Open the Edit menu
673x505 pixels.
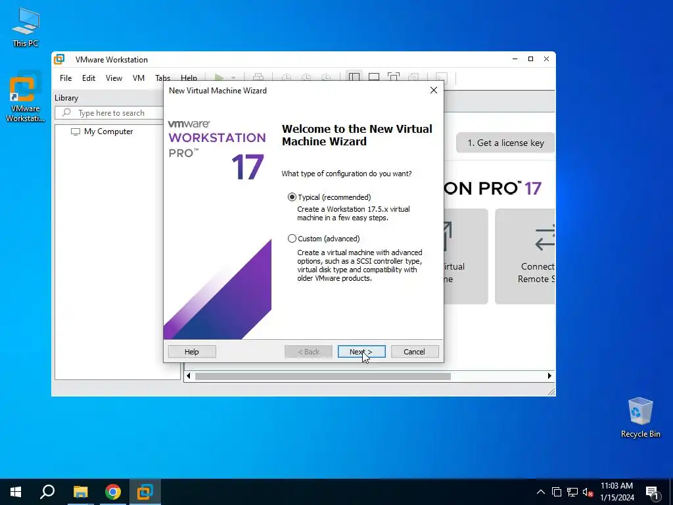(x=89, y=78)
